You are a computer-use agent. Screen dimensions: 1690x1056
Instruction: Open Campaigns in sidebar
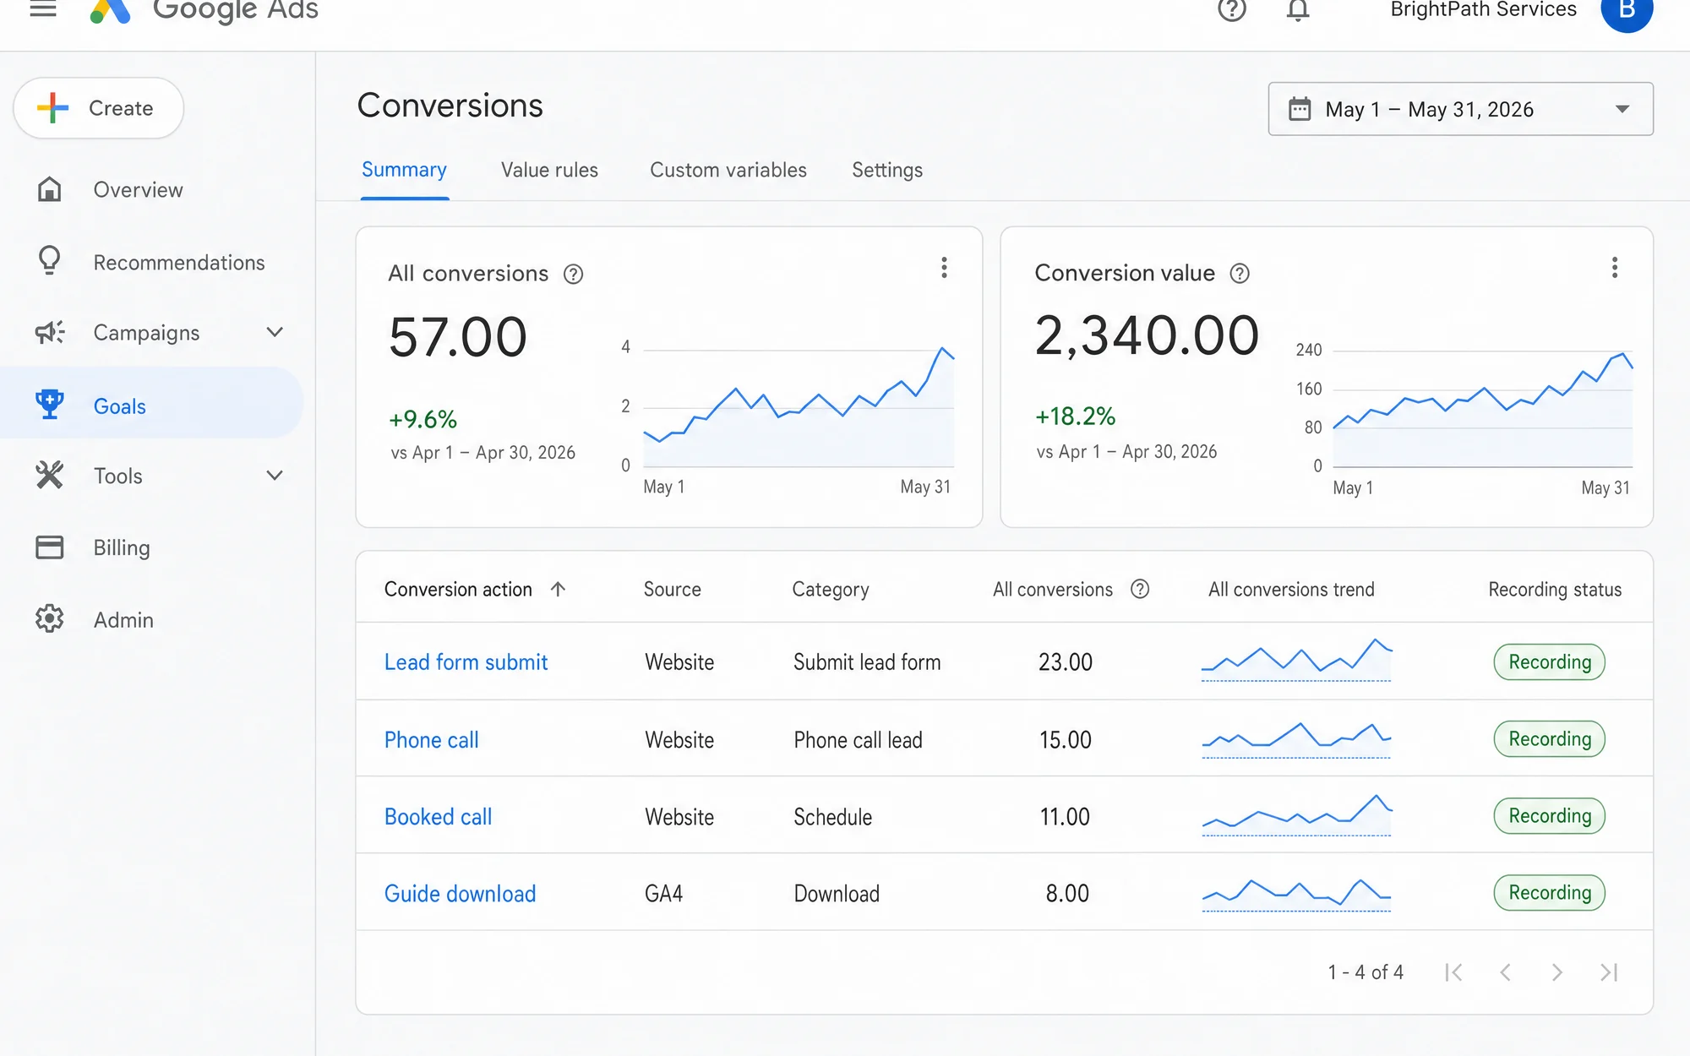point(146,333)
